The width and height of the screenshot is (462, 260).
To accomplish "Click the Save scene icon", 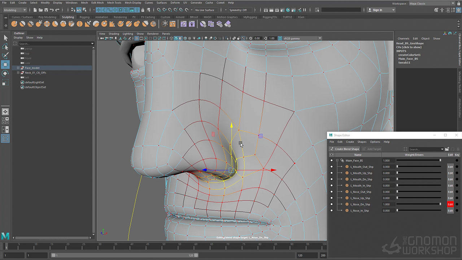I will pyautogui.click(x=46, y=10).
